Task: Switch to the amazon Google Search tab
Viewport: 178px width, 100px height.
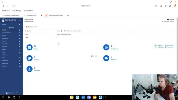Action: tap(11, 16)
